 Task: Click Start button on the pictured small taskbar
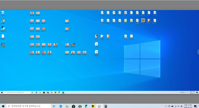coord(2,92)
